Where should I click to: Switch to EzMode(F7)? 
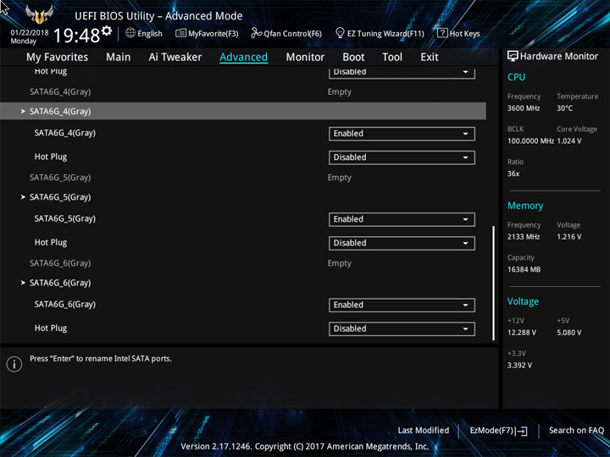click(499, 431)
